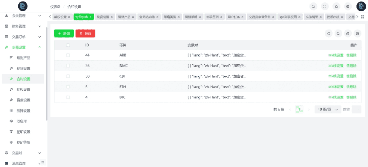Close the 期权设置 tab

69,17
